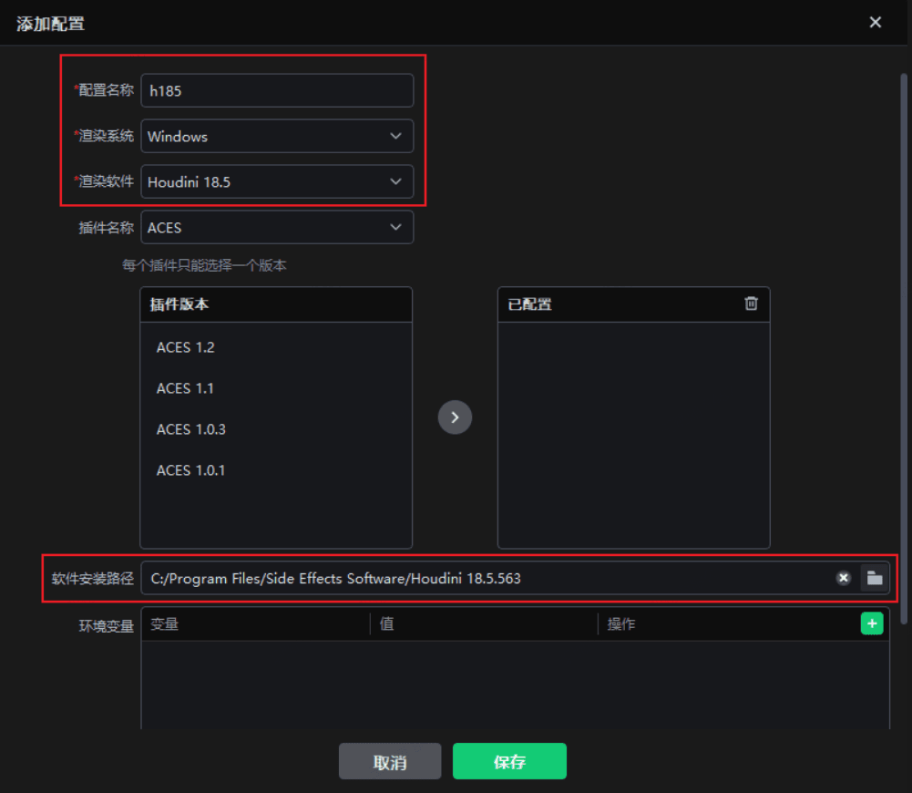Select ACES 1.2 from plugin versions
The width and height of the screenshot is (912, 793).
click(186, 347)
